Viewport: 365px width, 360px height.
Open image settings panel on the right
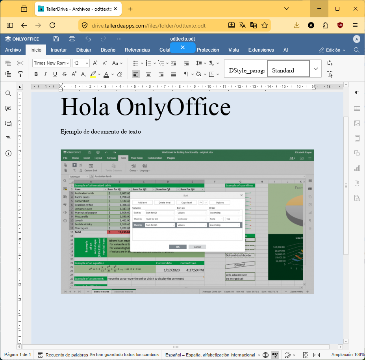point(357,123)
